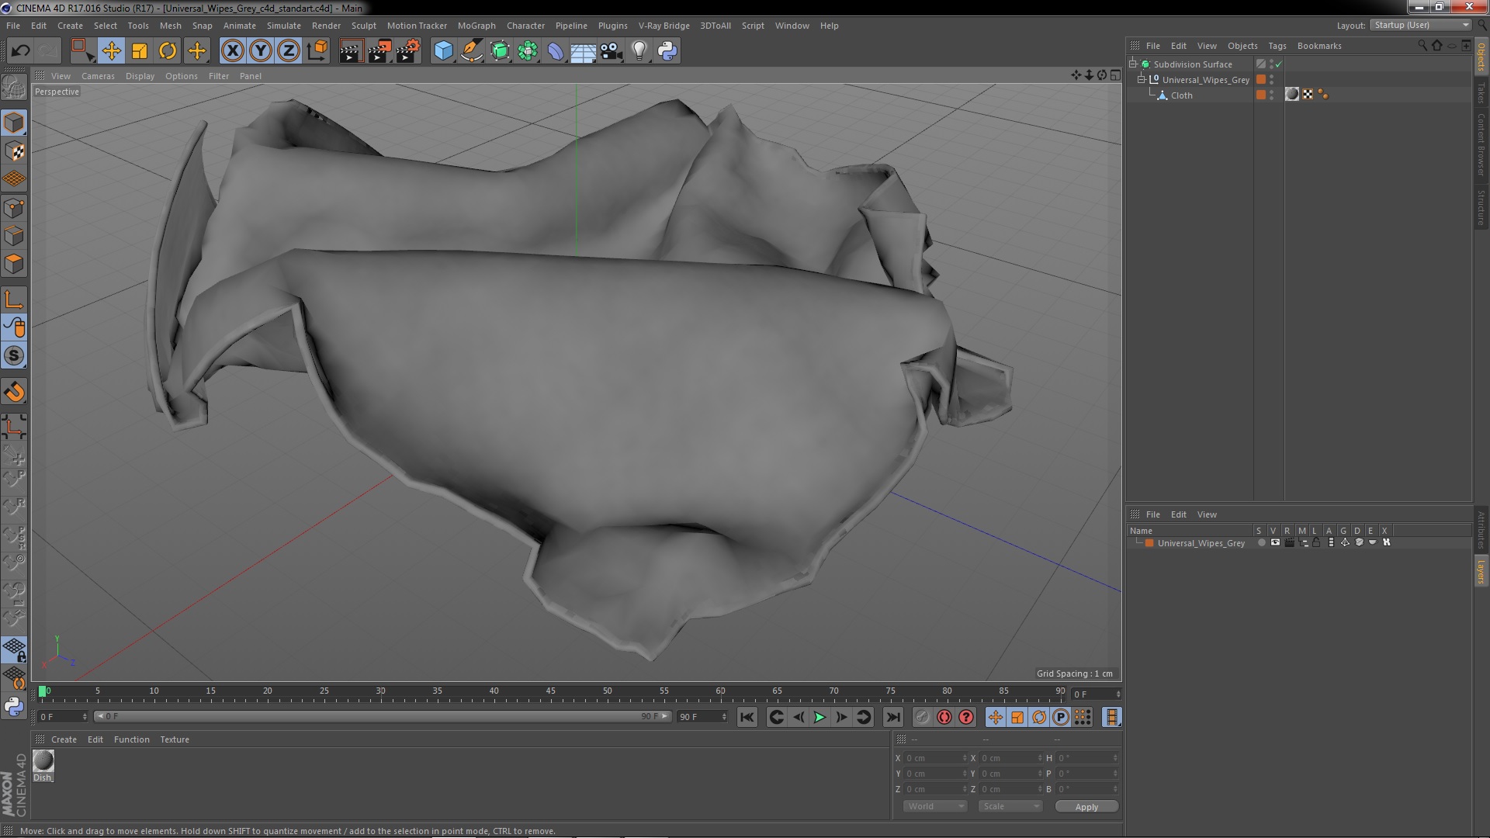Play the animation forward
The width and height of the screenshot is (1490, 838).
pyautogui.click(x=819, y=718)
